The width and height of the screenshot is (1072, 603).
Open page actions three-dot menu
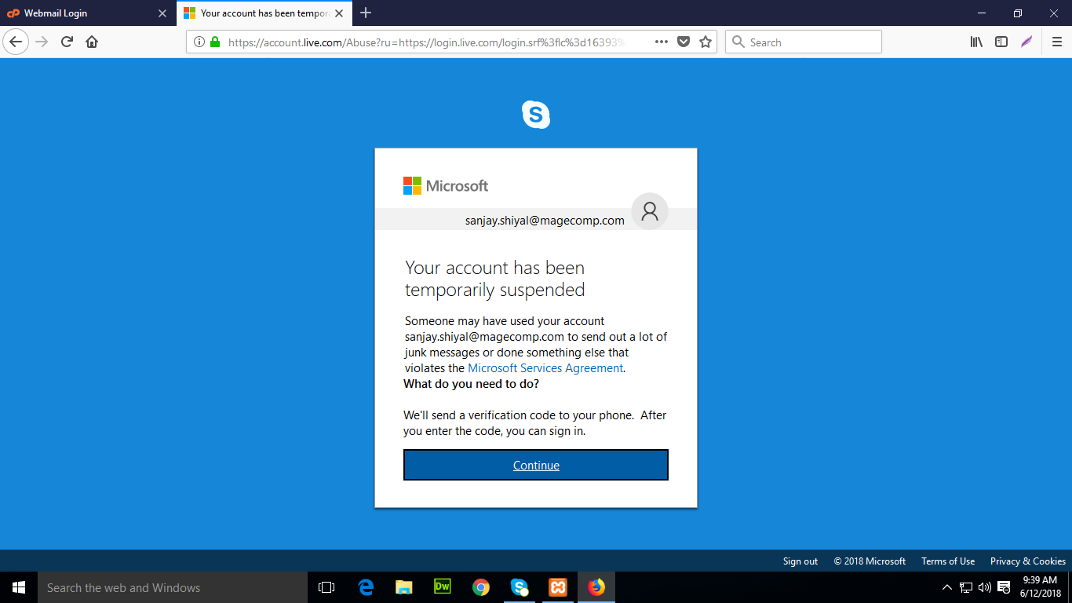click(x=661, y=42)
